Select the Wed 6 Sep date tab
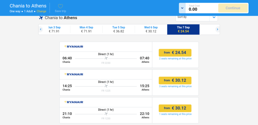 [x=151, y=30]
